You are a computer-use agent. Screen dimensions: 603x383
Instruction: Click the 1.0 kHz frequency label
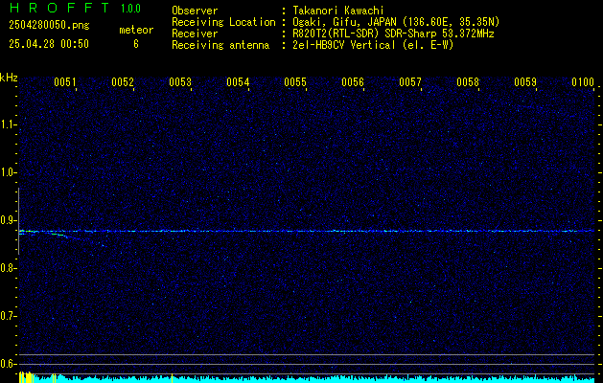click(x=9, y=172)
